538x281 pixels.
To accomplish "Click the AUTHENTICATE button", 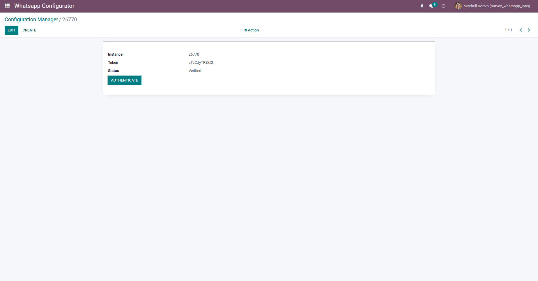I will [x=125, y=80].
